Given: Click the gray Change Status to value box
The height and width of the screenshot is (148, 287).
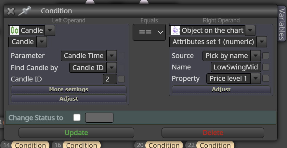Looking at the screenshot, I should tap(99, 118).
